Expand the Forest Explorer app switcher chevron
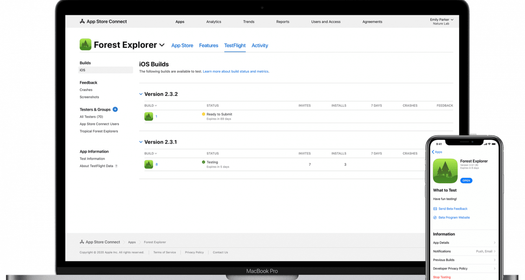 point(162,45)
